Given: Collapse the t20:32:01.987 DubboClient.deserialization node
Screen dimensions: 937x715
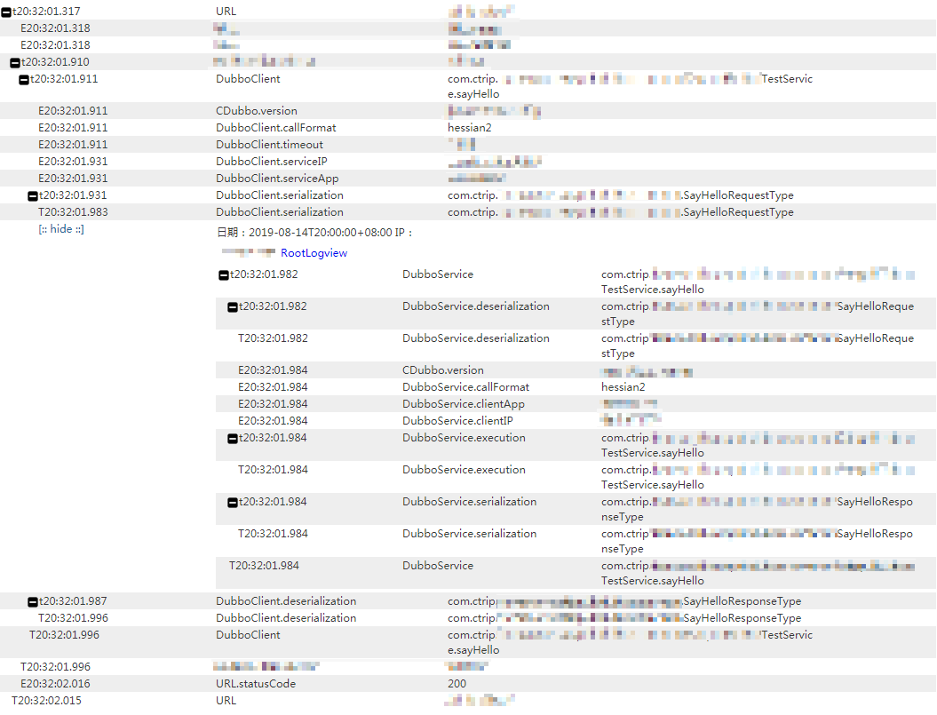Looking at the screenshot, I should coord(33,602).
